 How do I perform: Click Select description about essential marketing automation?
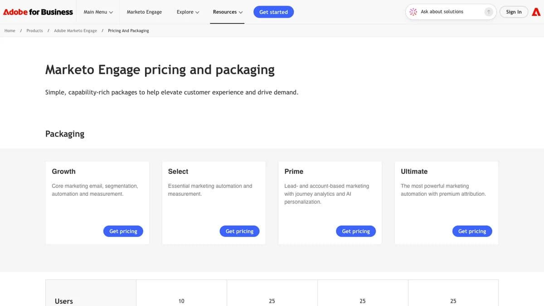click(210, 190)
